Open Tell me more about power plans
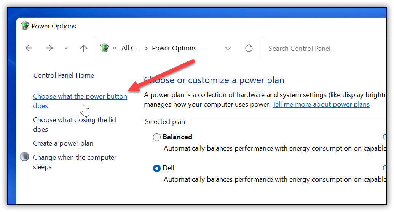Screen dimensions: 394x212 (x=321, y=104)
